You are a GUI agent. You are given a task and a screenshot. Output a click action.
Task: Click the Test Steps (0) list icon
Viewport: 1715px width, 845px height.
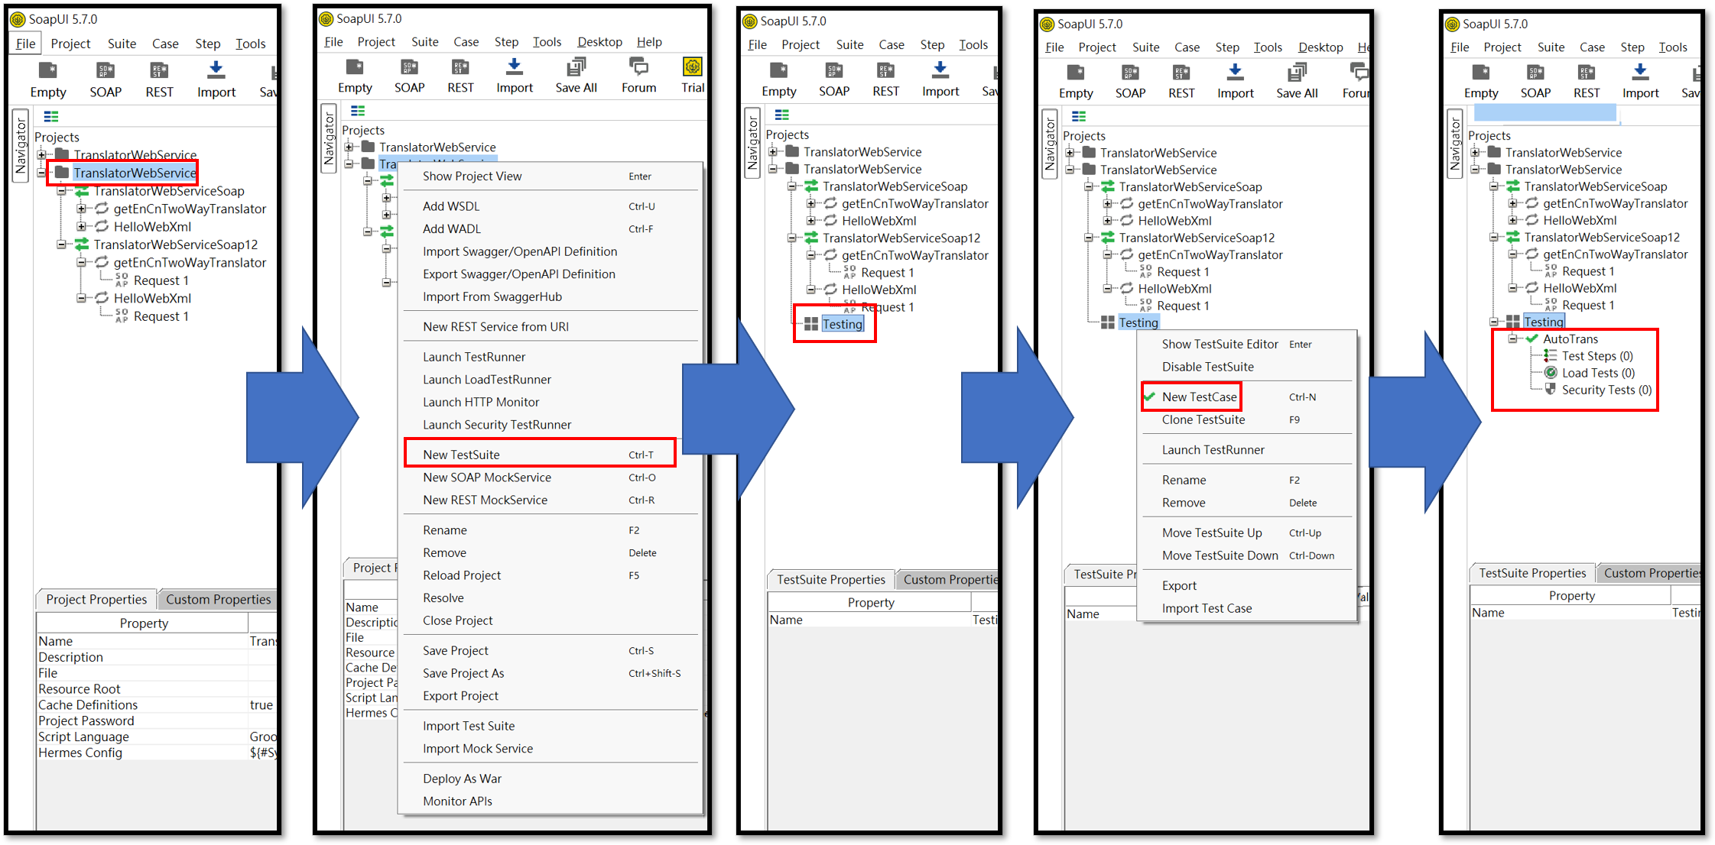point(1550,355)
